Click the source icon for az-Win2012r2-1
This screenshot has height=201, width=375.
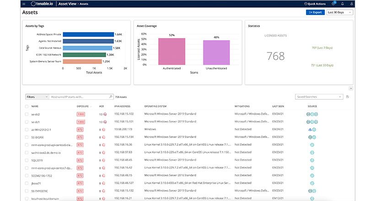(312, 129)
